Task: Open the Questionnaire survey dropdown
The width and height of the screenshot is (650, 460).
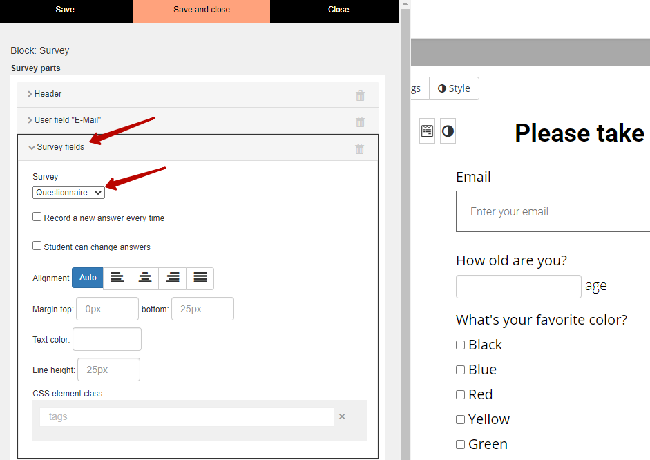Action: pyautogui.click(x=68, y=193)
